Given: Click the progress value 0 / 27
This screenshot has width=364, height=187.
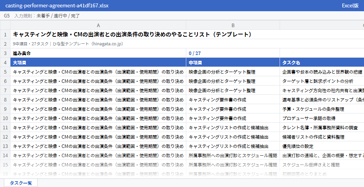Looking at the screenshot, I should point(195,53).
